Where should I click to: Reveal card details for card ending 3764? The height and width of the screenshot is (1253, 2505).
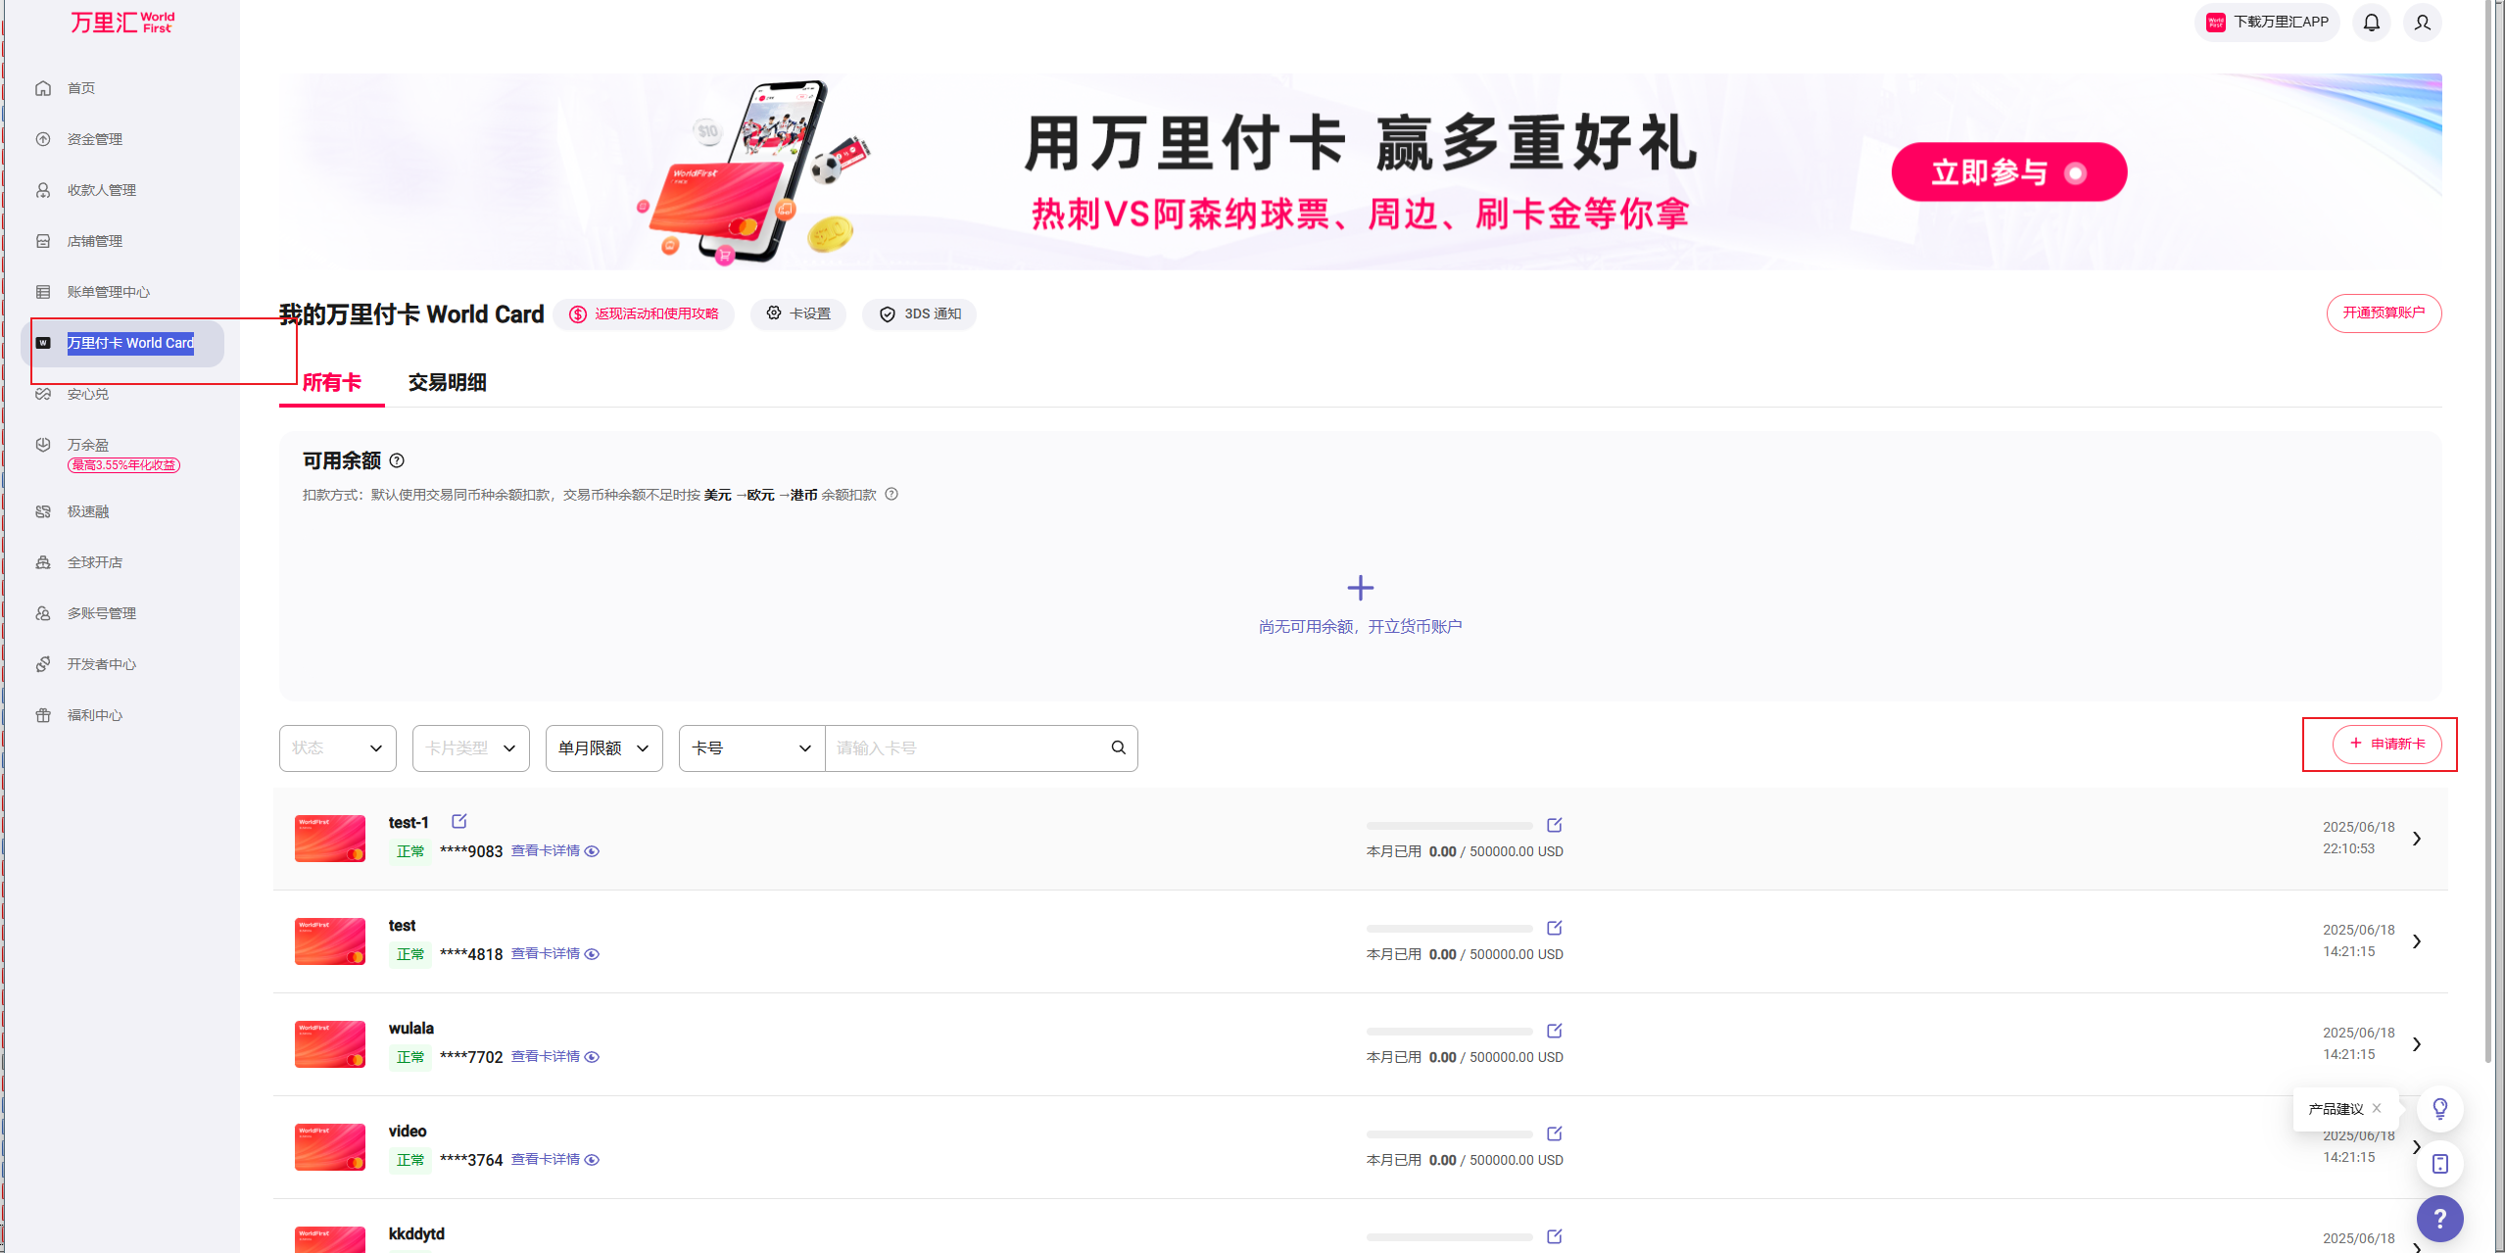pyautogui.click(x=555, y=1160)
